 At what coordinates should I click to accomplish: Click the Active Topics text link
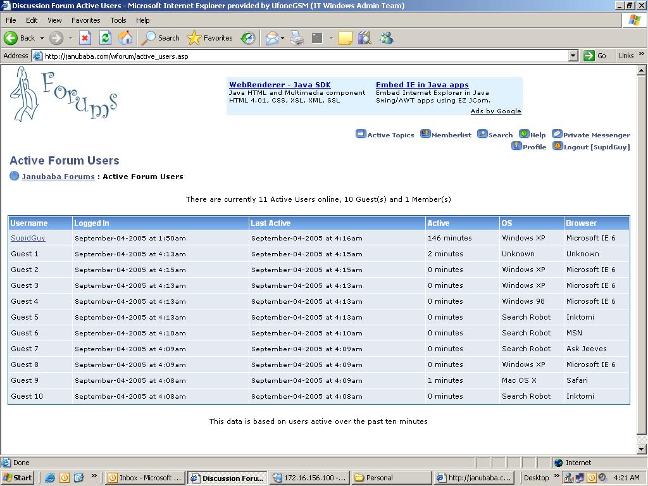[x=390, y=135]
